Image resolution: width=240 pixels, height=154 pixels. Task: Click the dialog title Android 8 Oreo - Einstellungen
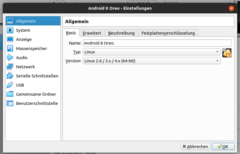pos(120,8)
